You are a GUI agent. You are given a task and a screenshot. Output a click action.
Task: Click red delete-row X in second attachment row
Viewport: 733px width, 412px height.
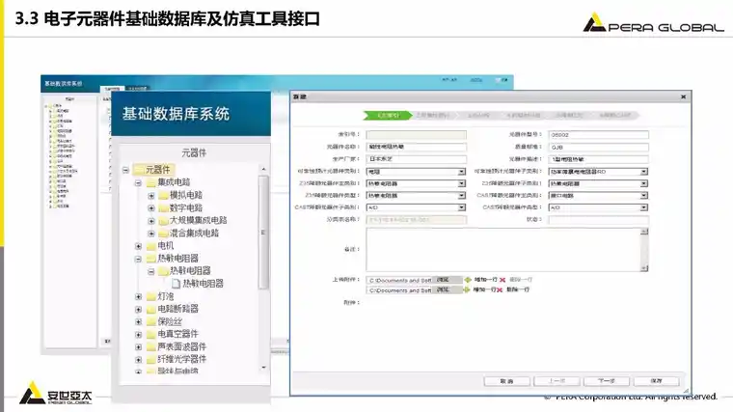click(502, 289)
